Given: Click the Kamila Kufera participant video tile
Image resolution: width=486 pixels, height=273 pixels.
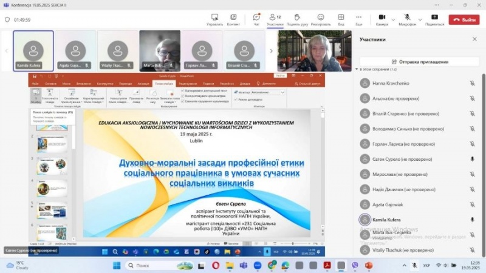Looking at the screenshot, I should [33, 51].
